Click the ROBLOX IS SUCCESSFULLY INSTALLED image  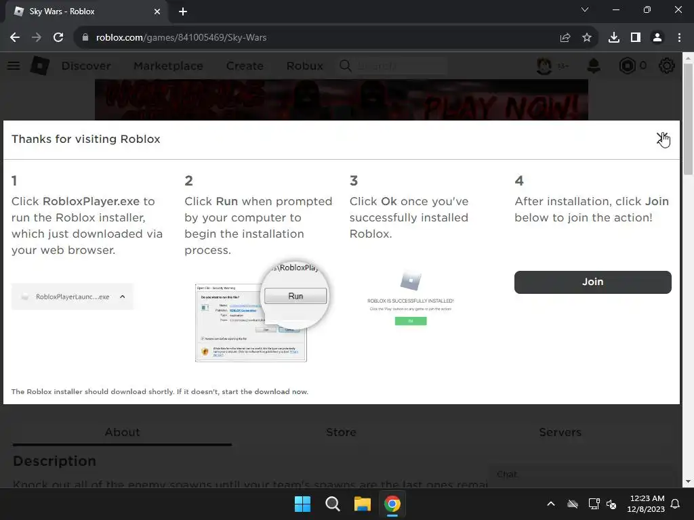(x=410, y=299)
